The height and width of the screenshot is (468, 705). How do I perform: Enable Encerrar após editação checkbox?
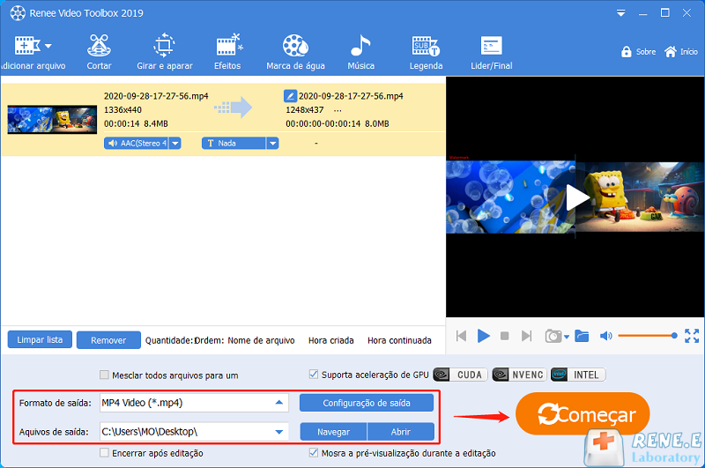[x=104, y=453]
